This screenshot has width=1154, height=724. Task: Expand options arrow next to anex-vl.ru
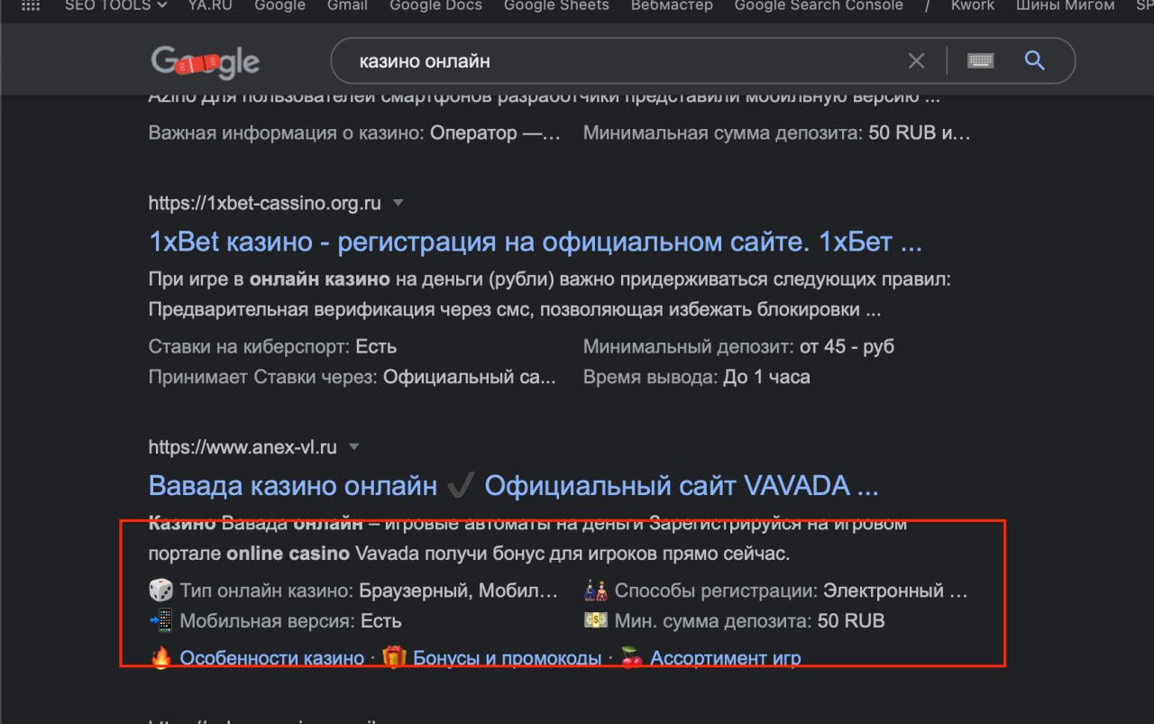pyautogui.click(x=353, y=447)
